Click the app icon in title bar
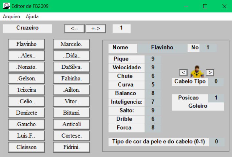The width and height of the screenshot is (232, 157). click(6, 6)
